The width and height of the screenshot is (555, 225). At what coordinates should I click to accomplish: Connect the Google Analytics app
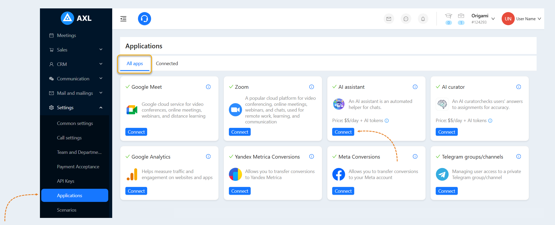click(136, 191)
